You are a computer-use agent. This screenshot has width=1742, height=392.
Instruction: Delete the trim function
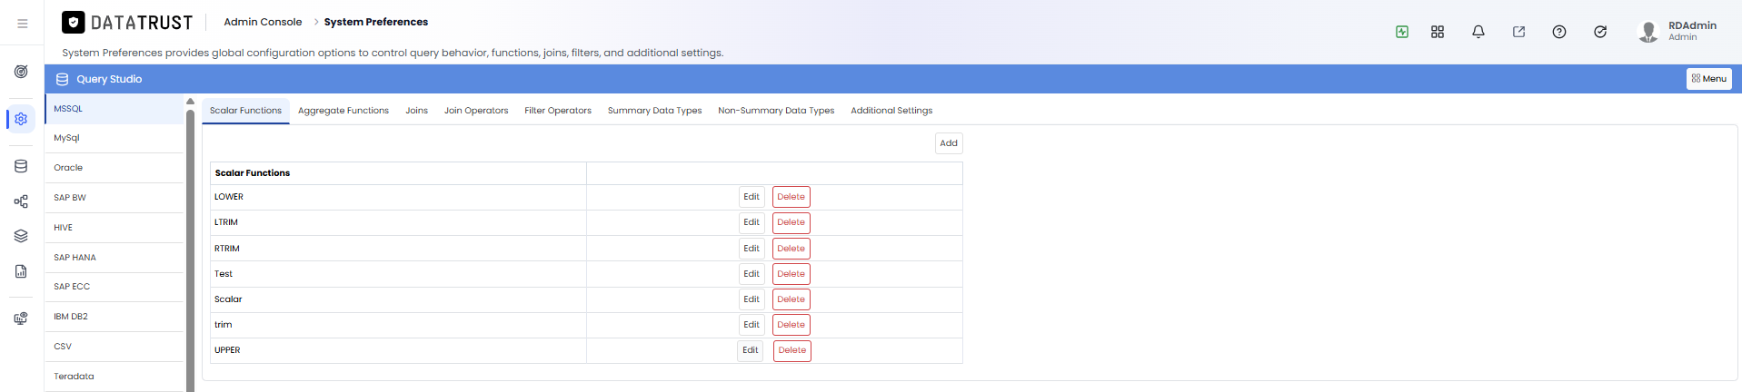(x=791, y=325)
